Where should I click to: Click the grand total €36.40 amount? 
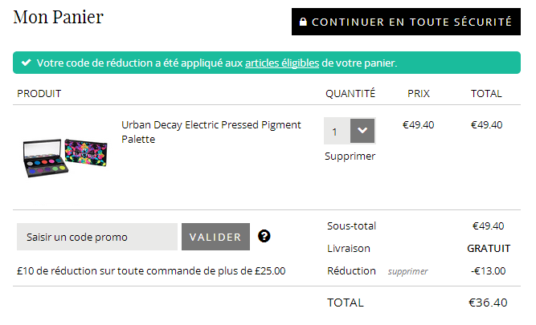pos(488,303)
